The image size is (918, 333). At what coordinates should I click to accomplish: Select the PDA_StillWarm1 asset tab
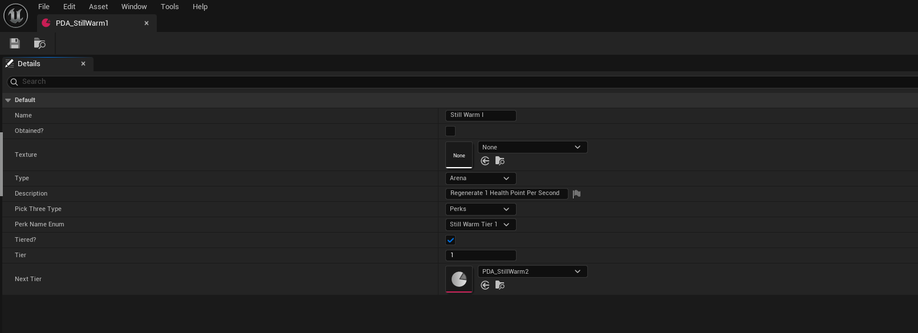click(x=97, y=23)
